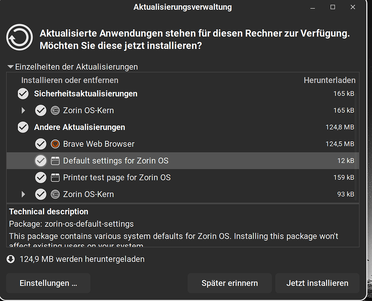Click Später erinnern to postpone updates
This screenshot has height=301, width=372.
click(229, 283)
